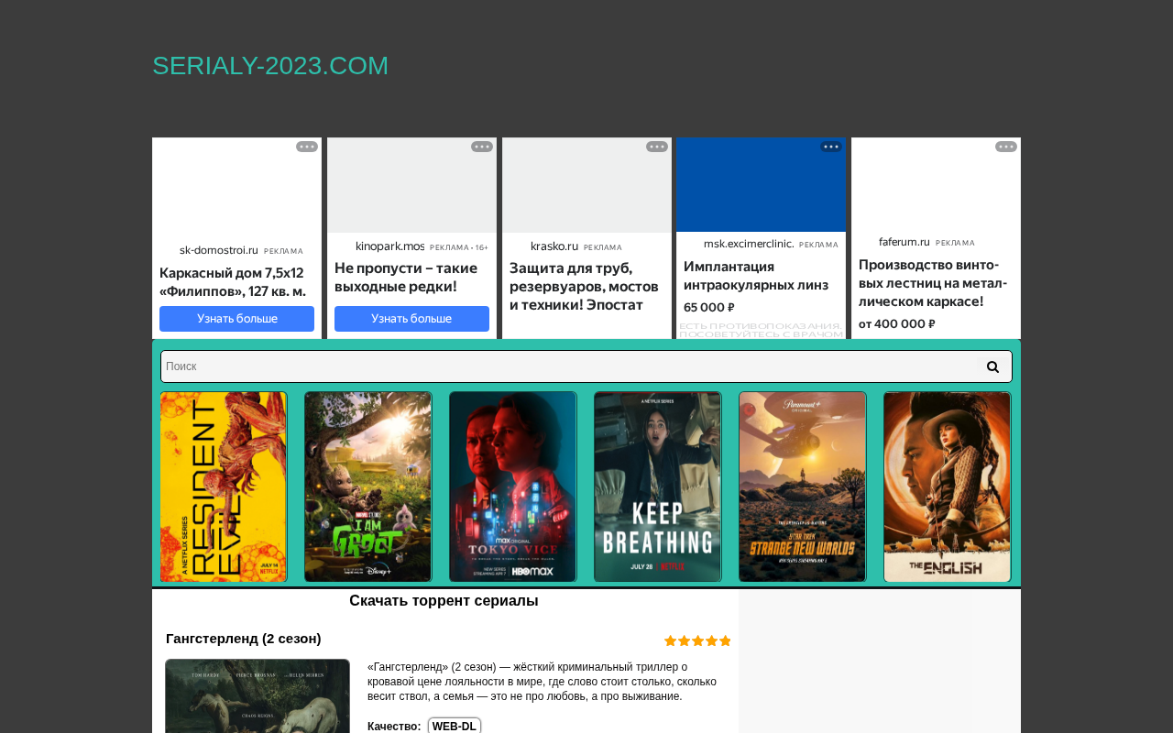Click Узнать больше on the kinopark ad

411,319
